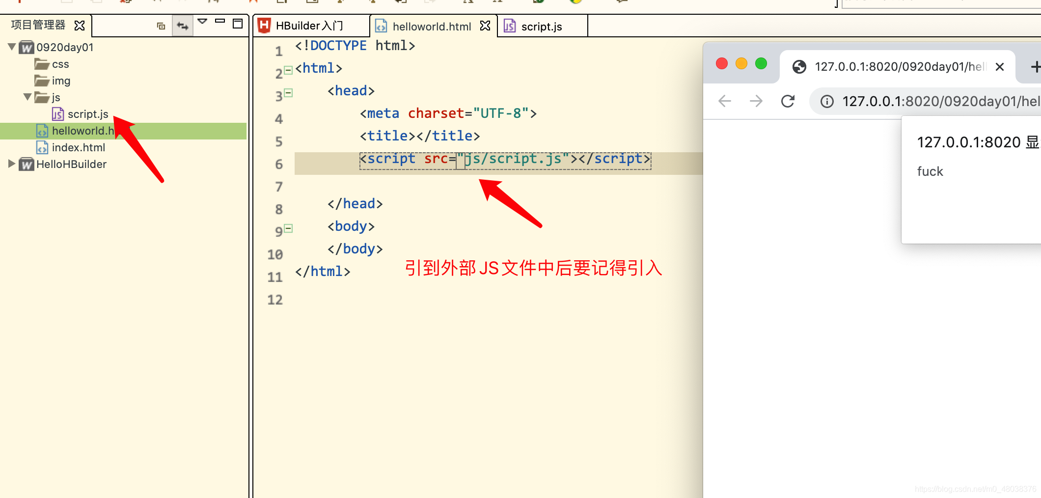Viewport: 1041px width, 498px height.
Task: Click the red close button of browser window
Action: 722,63
